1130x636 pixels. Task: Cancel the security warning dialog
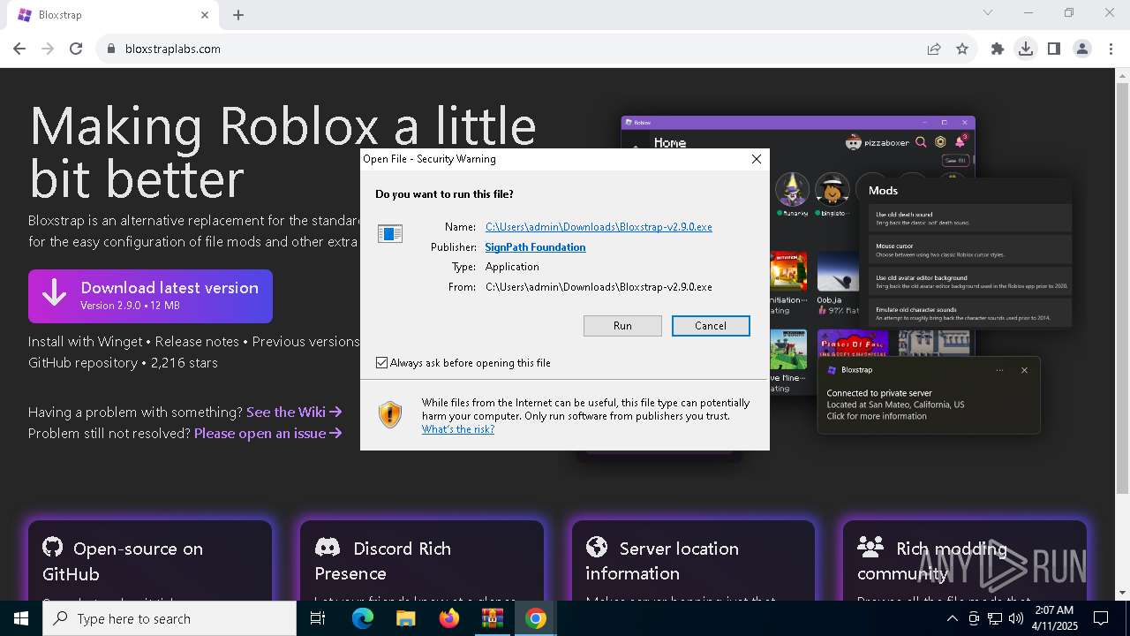711,326
